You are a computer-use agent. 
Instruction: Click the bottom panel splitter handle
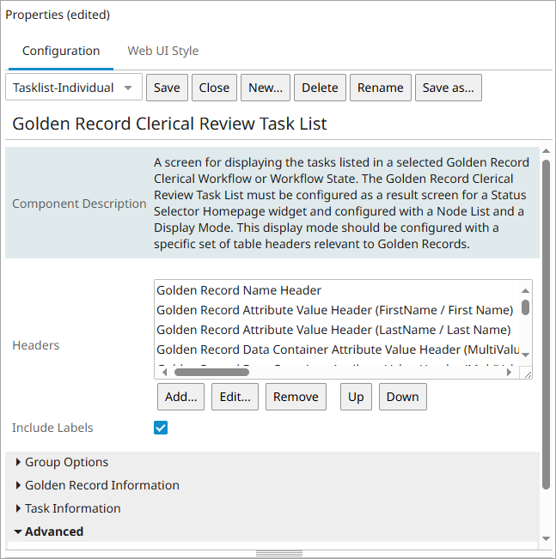point(279,554)
